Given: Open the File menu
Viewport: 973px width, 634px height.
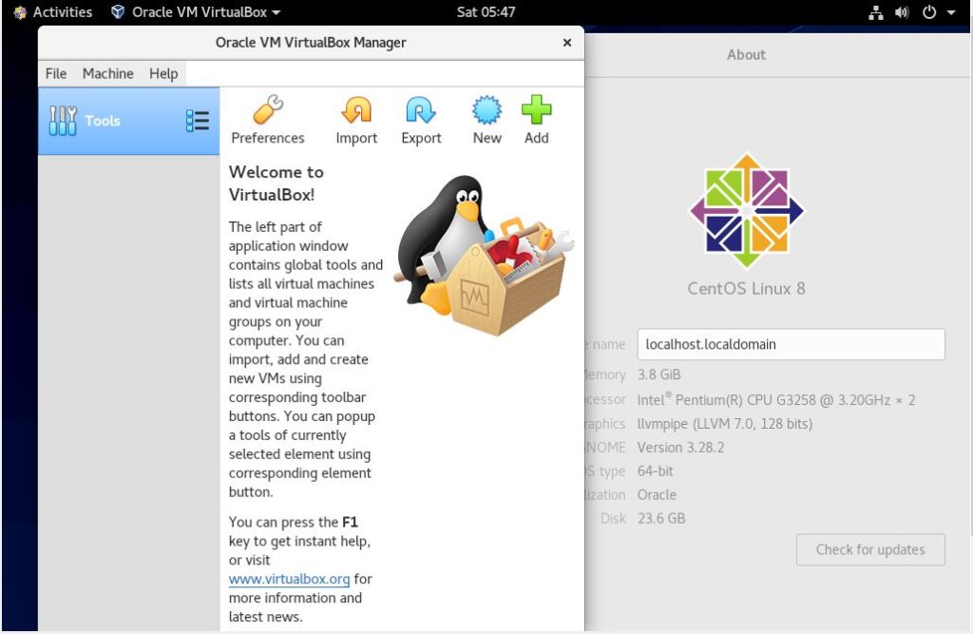Looking at the screenshot, I should 56,74.
